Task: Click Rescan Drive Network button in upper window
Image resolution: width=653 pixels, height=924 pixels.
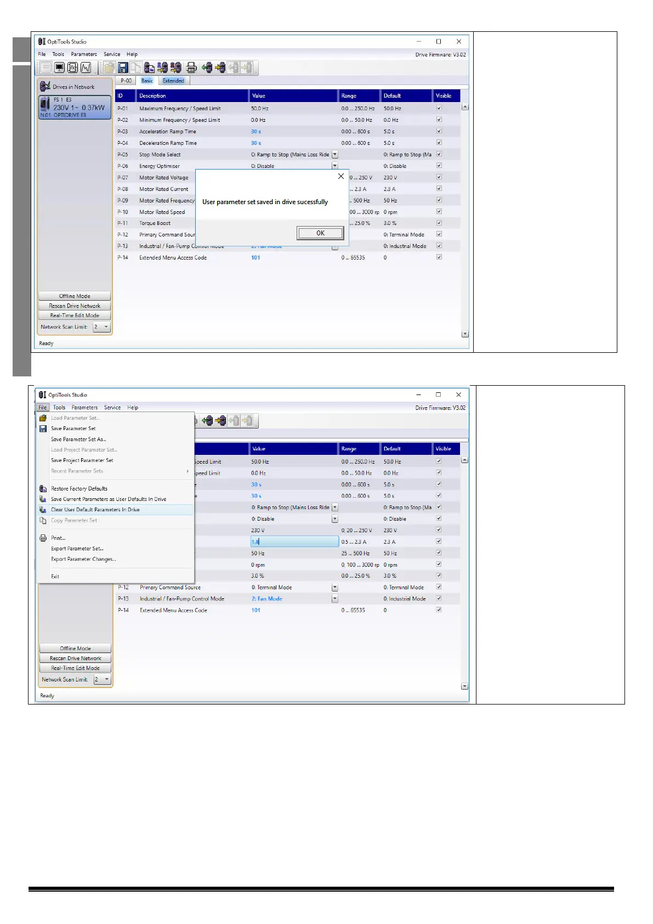Action: pyautogui.click(x=75, y=306)
